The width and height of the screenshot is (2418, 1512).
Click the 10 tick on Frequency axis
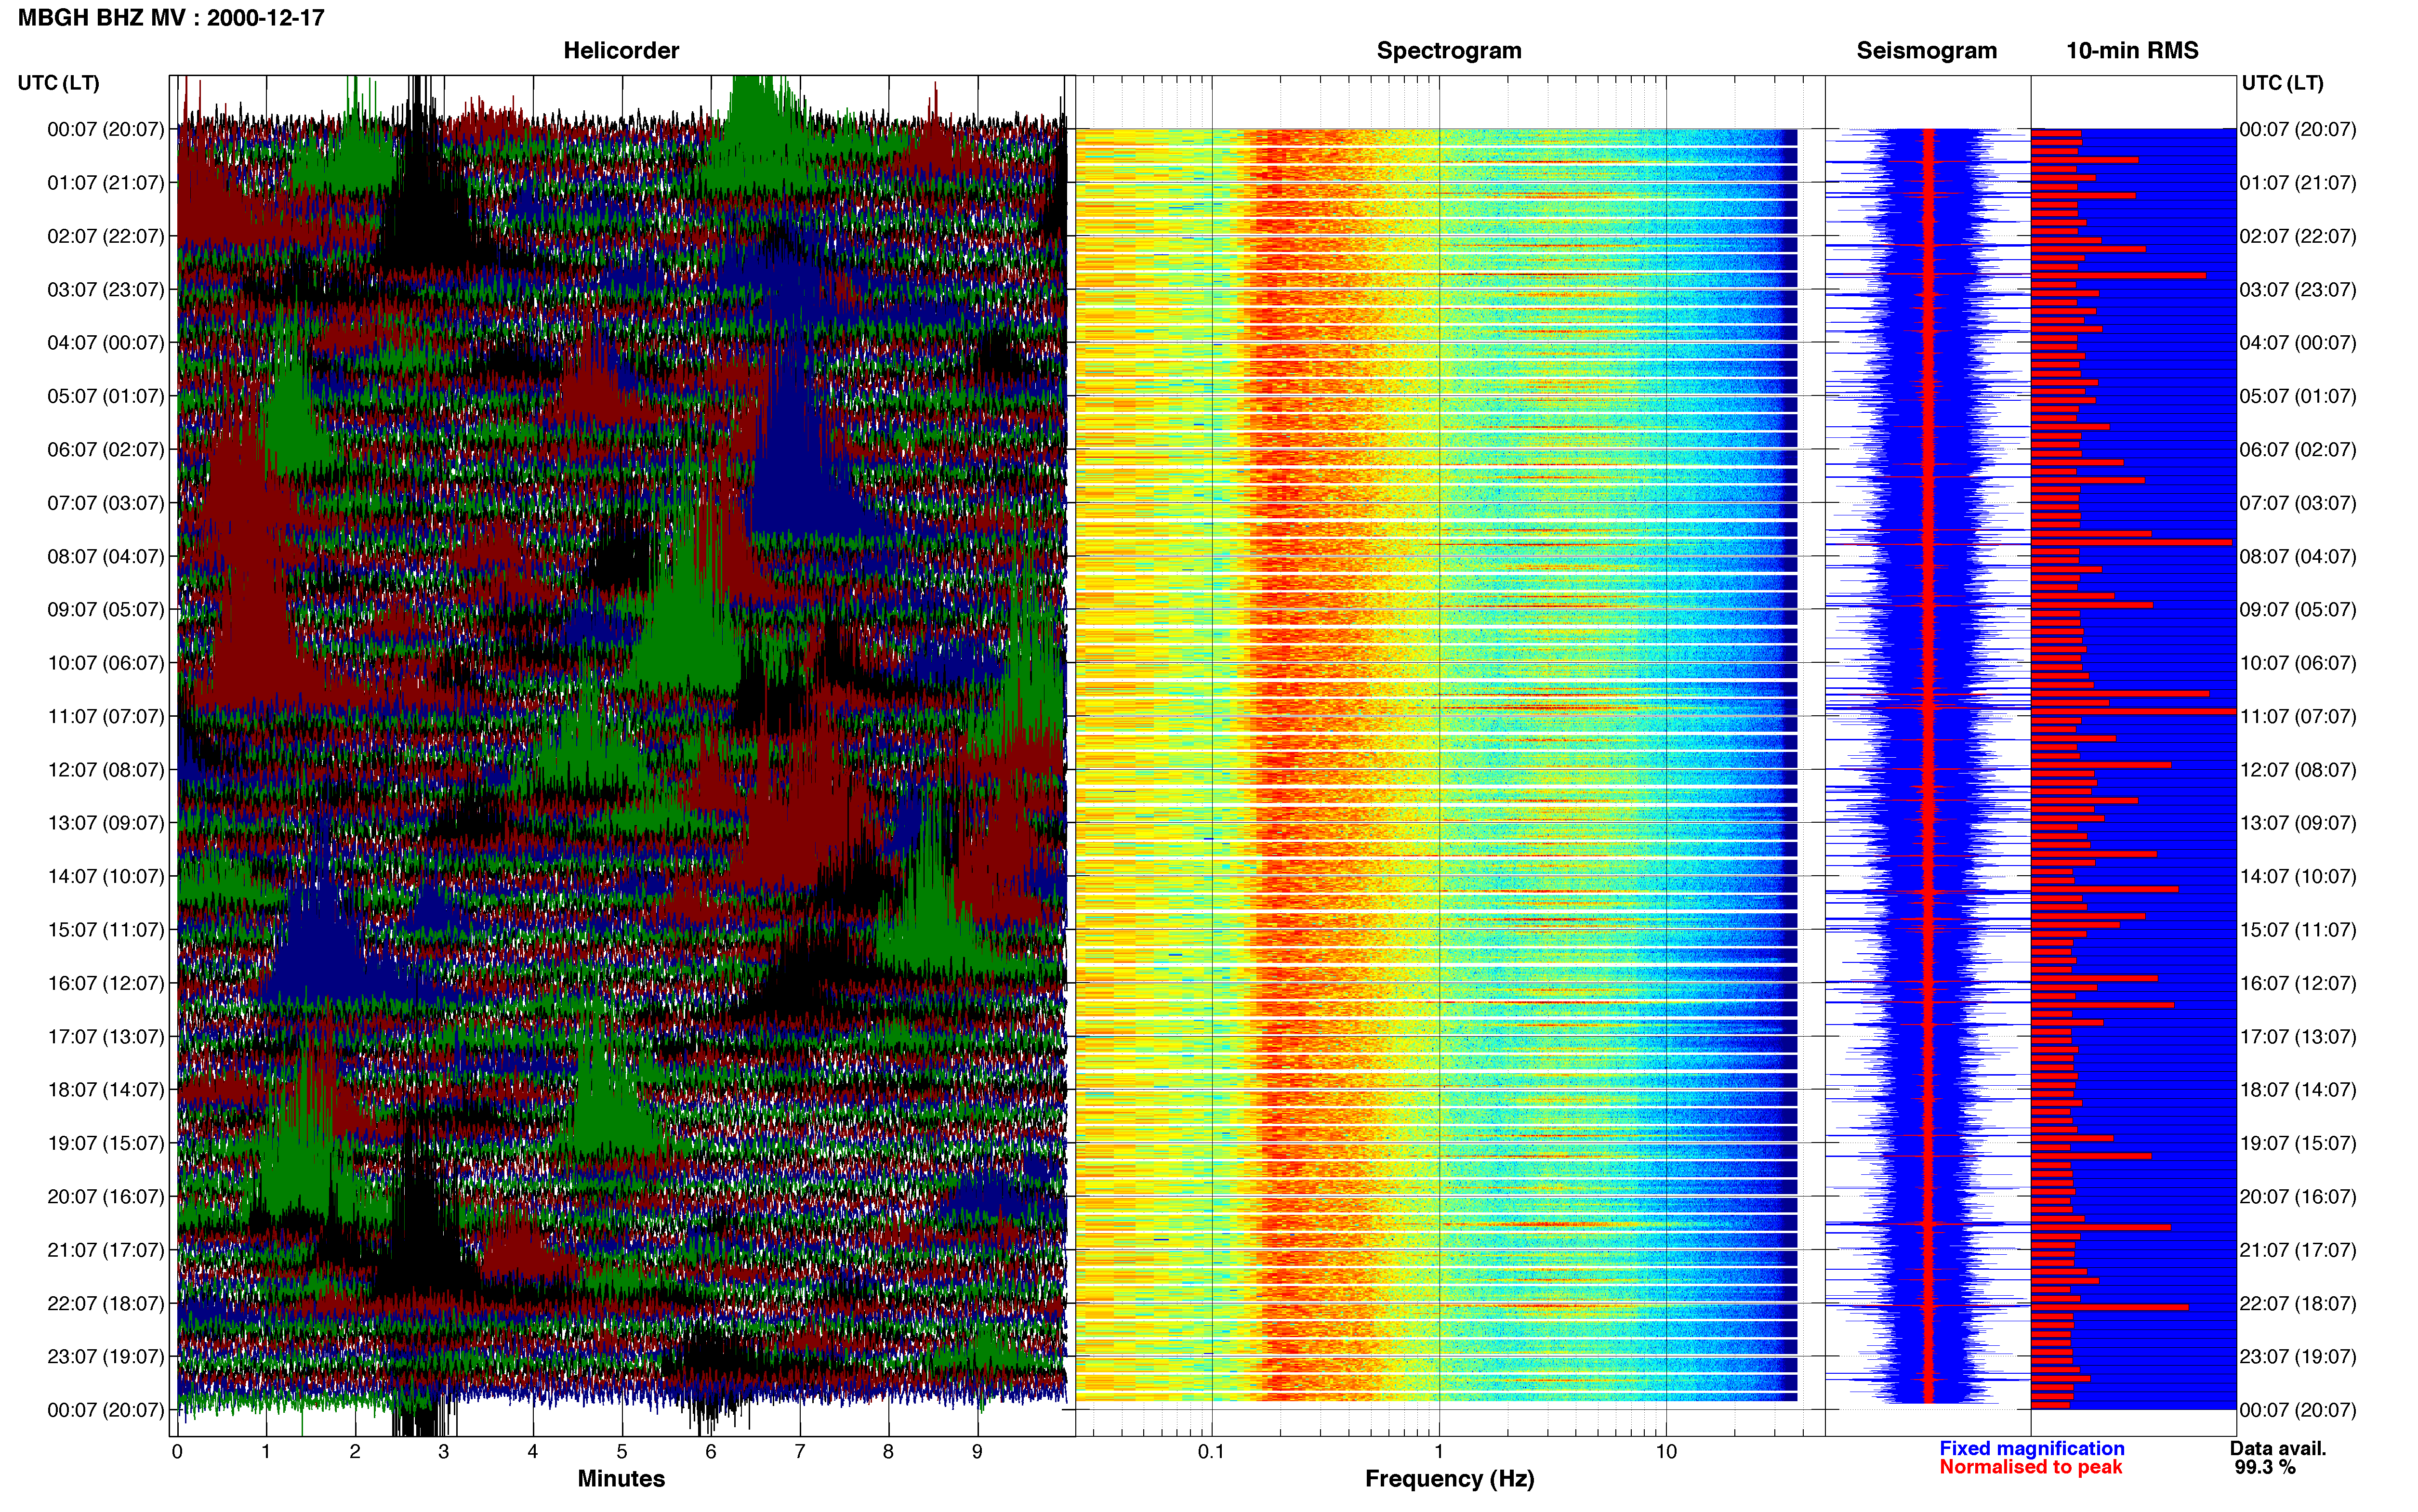pyautogui.click(x=1666, y=1452)
